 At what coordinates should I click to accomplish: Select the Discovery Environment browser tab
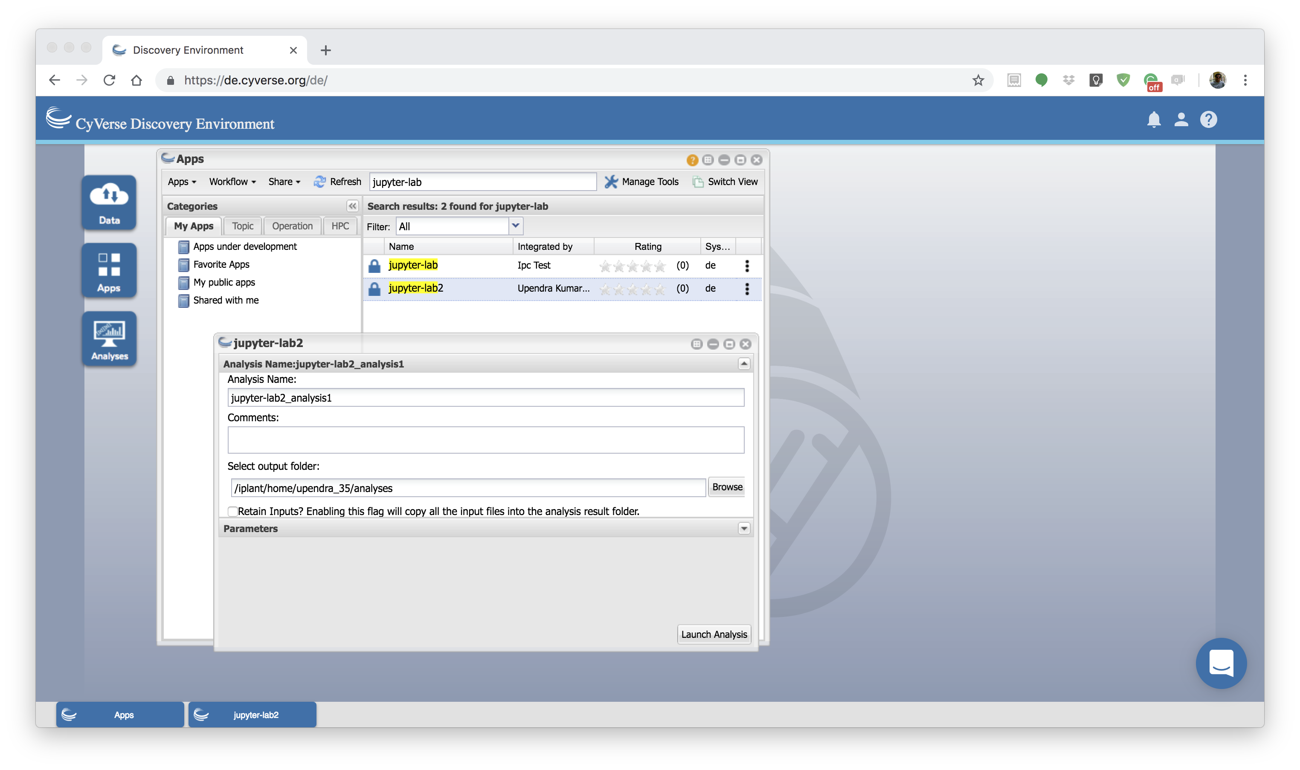(x=204, y=50)
